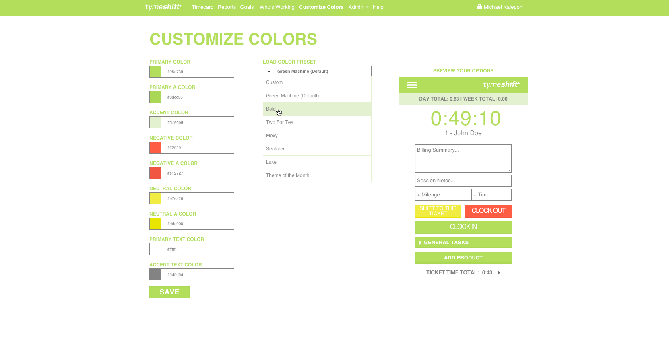Click the Customize Colors nav link
Screen dimensions: 669x350
tap(321, 7)
